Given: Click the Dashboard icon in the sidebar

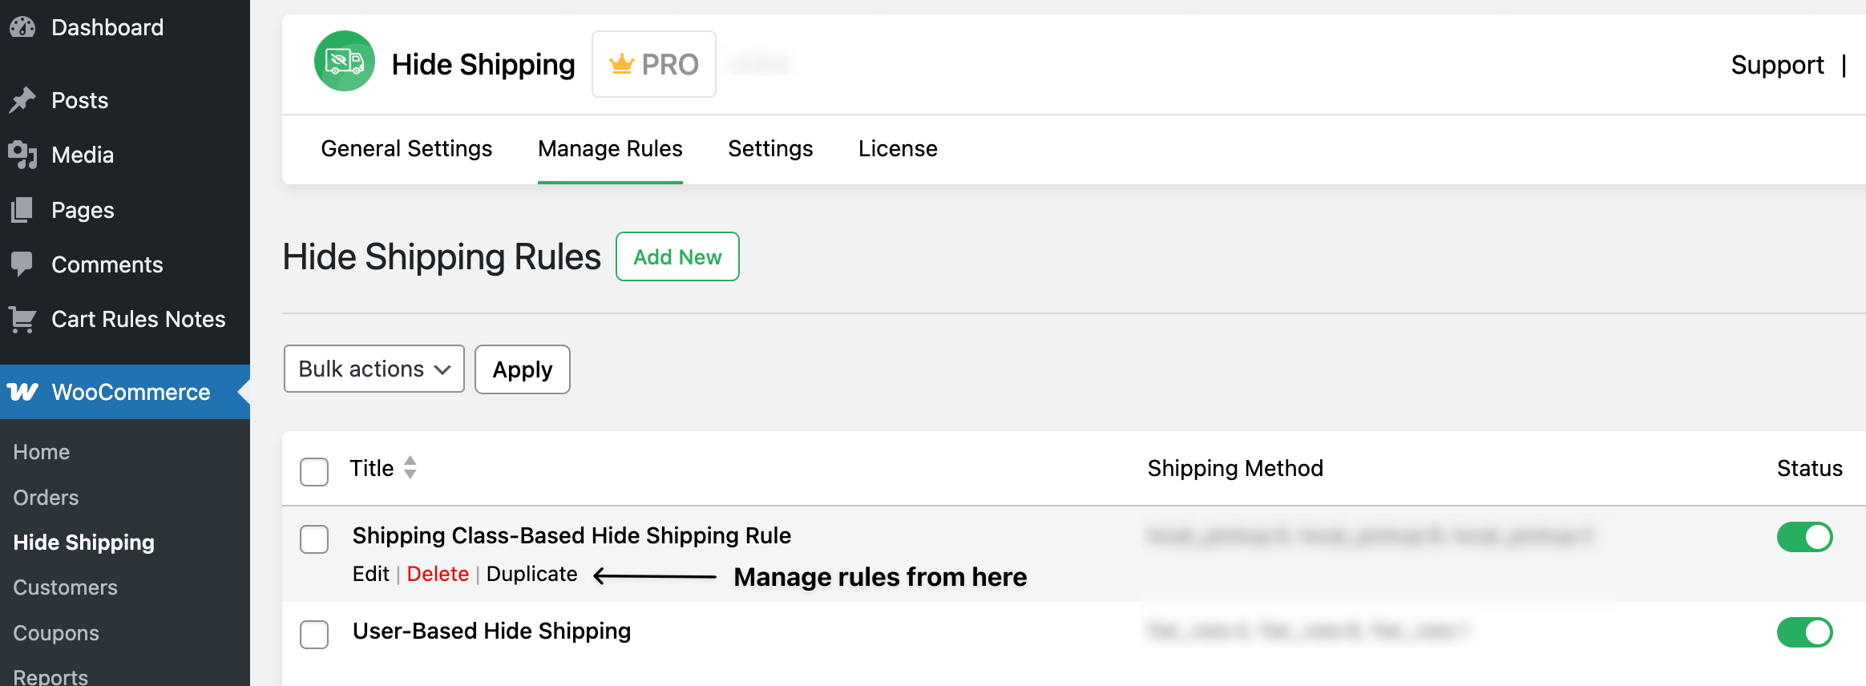Looking at the screenshot, I should (x=22, y=26).
